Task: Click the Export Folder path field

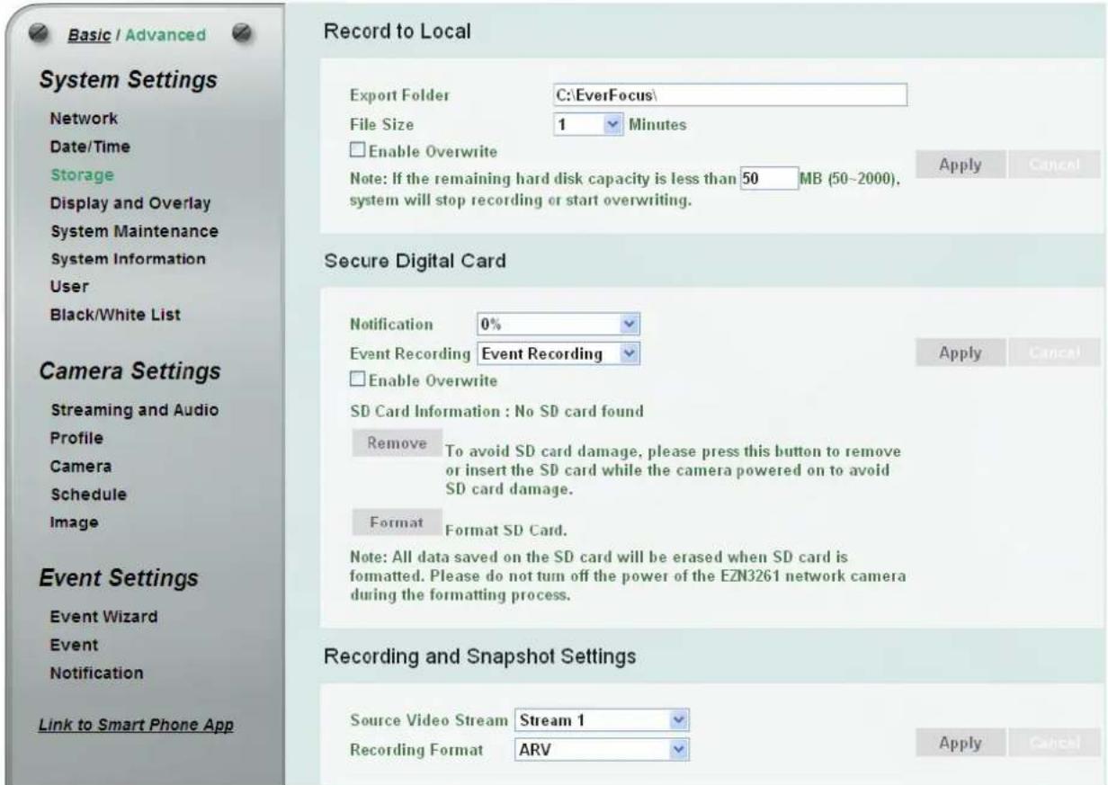Action: (728, 94)
